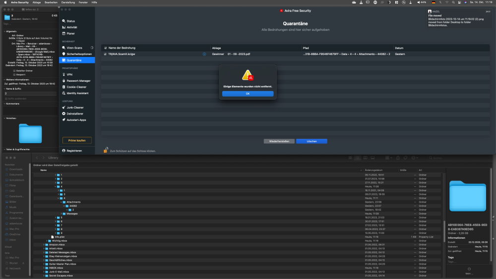Image resolution: width=496 pixels, height=279 pixels.
Task: Select Info.plist in the Finder list
Action: 60,237
